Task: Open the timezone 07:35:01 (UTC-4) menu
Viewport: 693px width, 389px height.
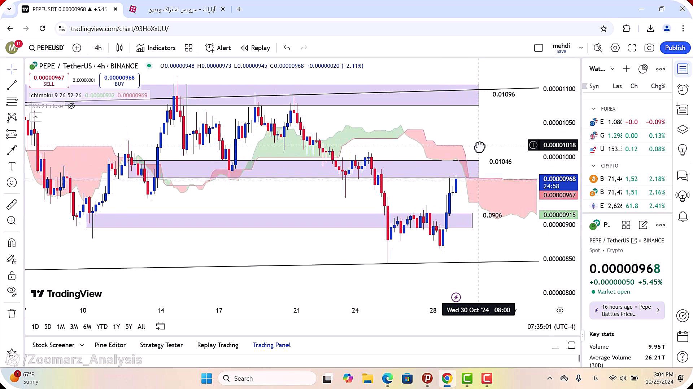Action: (551, 327)
